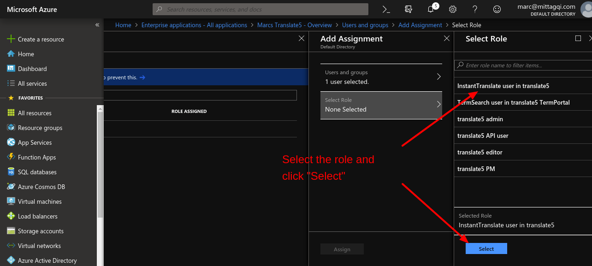The height and width of the screenshot is (266, 592).
Task: Focus the top search resources field
Action: 260,9
